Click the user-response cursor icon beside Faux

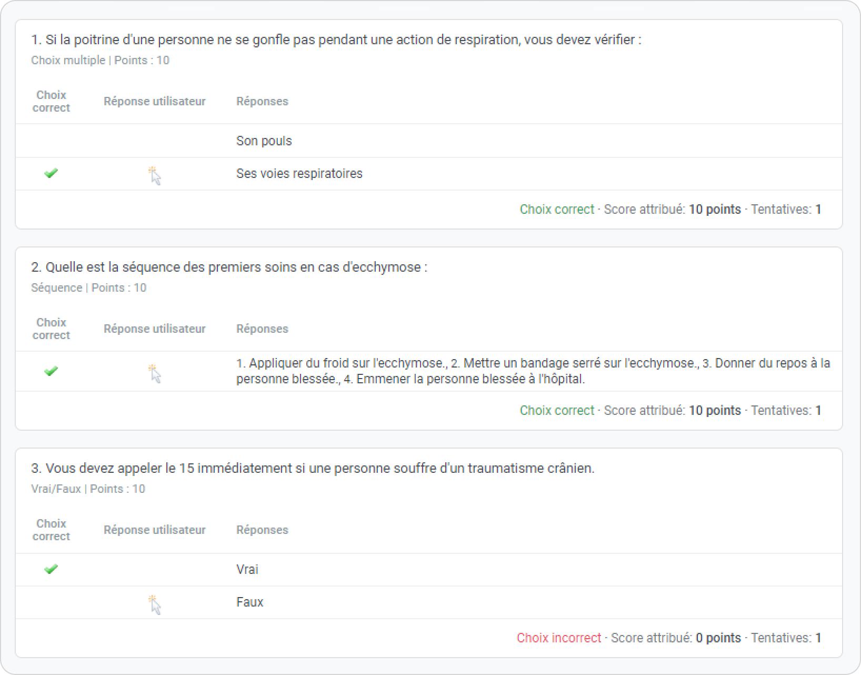[155, 604]
